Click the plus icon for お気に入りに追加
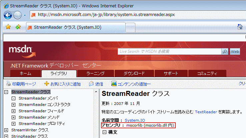246x138 pixels. pos(47,84)
